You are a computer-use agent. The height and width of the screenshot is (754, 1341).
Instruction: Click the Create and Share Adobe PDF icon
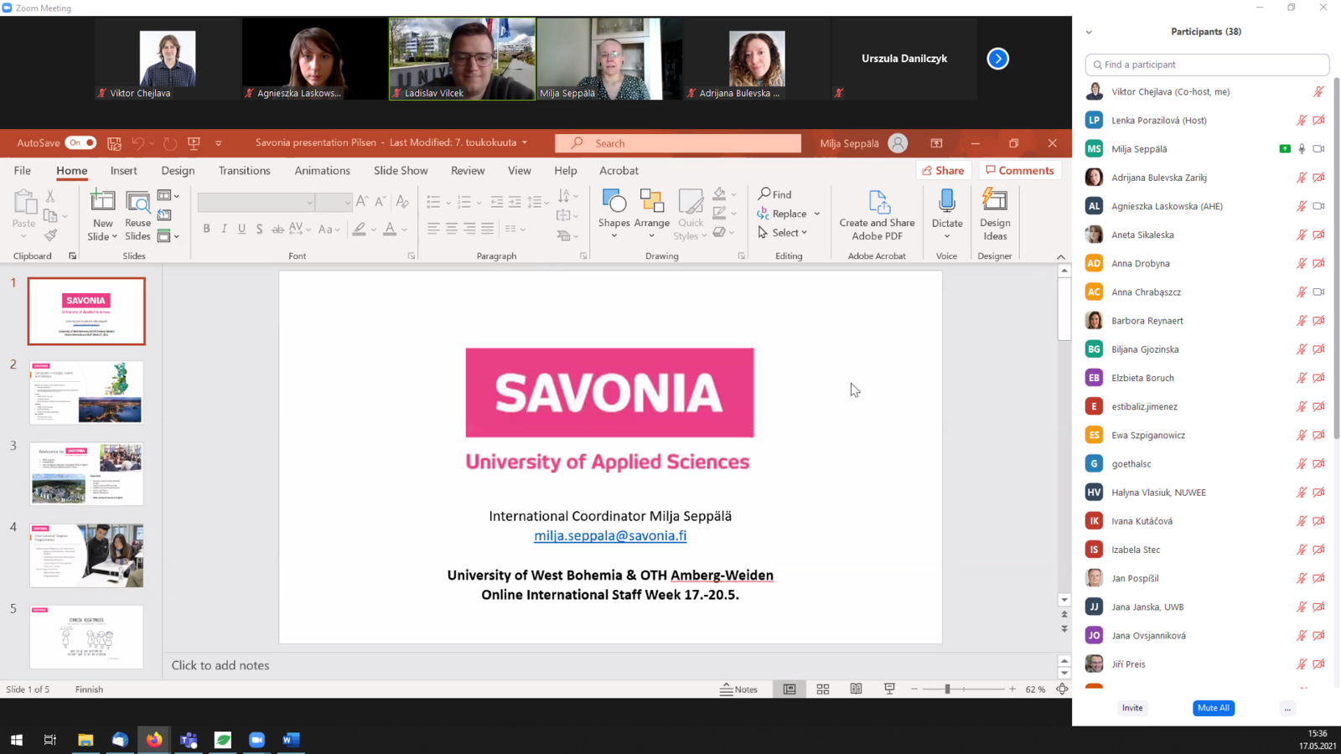coord(877,201)
